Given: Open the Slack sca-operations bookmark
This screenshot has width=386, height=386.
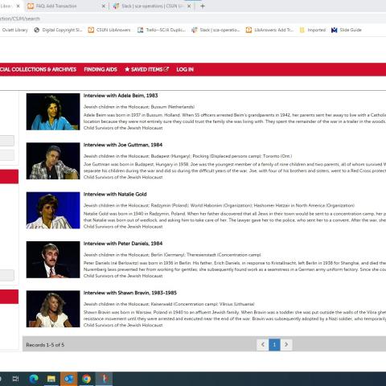Looking at the screenshot, I should (216, 30).
